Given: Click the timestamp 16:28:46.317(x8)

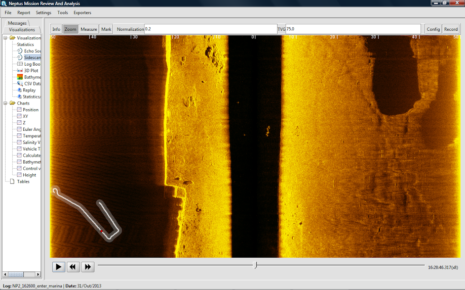Looking at the screenshot, I should click(443, 267).
